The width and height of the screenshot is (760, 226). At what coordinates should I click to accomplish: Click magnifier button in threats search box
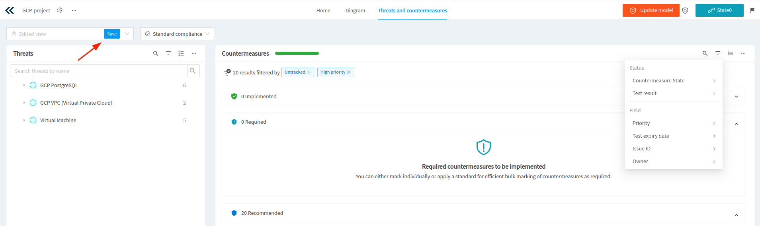click(x=193, y=71)
